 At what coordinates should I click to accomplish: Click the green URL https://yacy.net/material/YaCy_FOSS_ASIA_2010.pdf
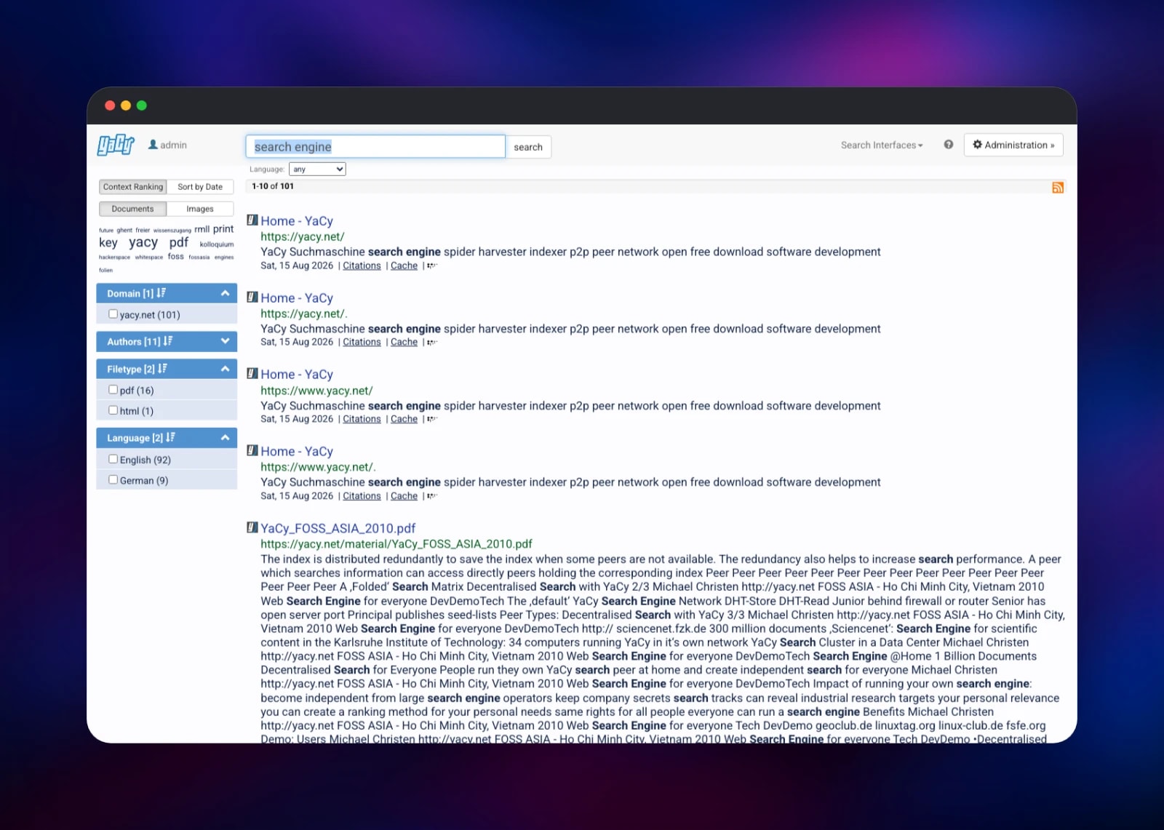(396, 544)
